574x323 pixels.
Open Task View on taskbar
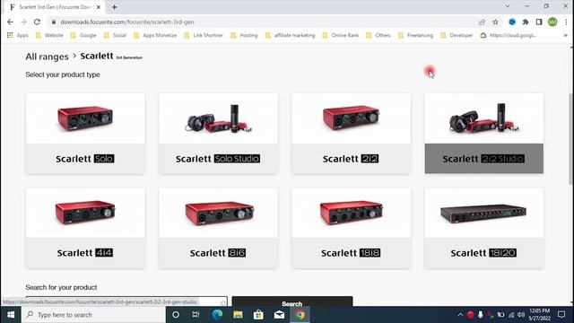click(x=196, y=315)
